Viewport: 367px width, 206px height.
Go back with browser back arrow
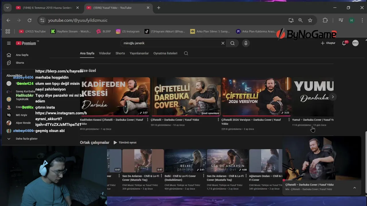point(8,20)
